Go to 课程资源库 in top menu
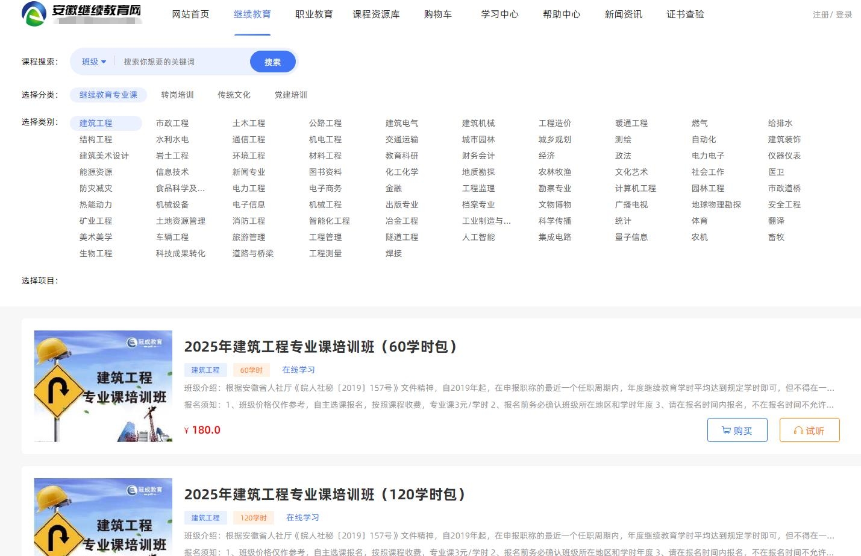Image resolution: width=861 pixels, height=556 pixels. coord(376,14)
